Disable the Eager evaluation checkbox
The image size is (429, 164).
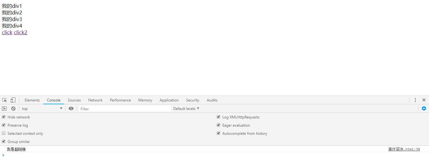tap(219, 125)
